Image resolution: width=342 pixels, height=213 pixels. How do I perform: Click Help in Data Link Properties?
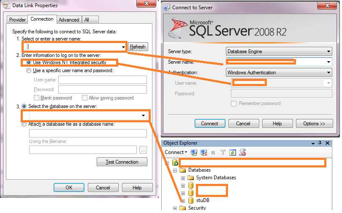pyautogui.click(x=137, y=188)
